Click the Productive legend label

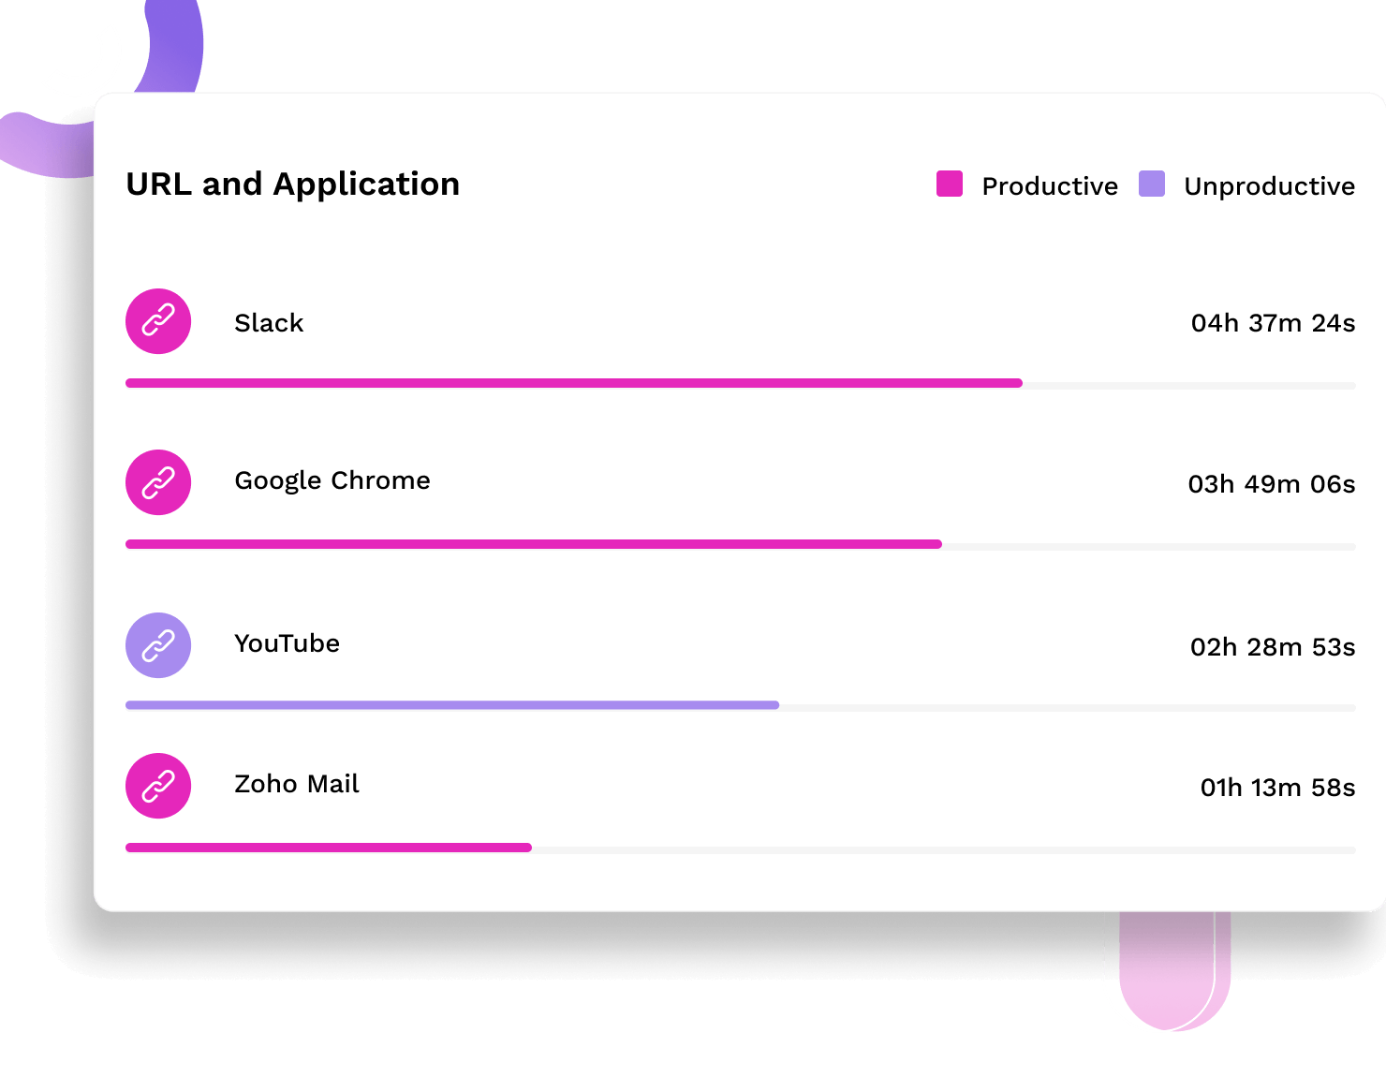(x=1049, y=185)
